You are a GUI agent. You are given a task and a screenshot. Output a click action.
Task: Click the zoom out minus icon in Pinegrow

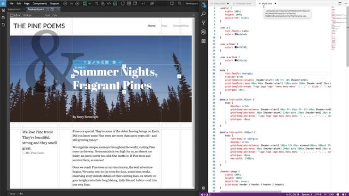pos(65,4)
